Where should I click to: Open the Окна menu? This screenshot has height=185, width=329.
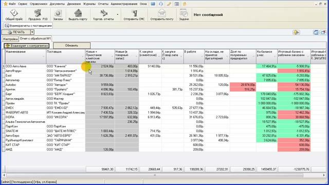click(143, 4)
